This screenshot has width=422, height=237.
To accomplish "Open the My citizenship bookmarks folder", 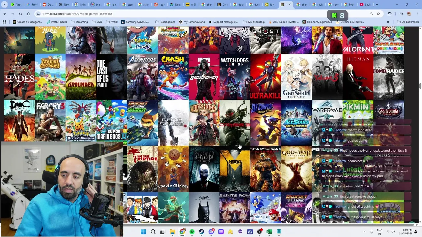I will coord(254,22).
